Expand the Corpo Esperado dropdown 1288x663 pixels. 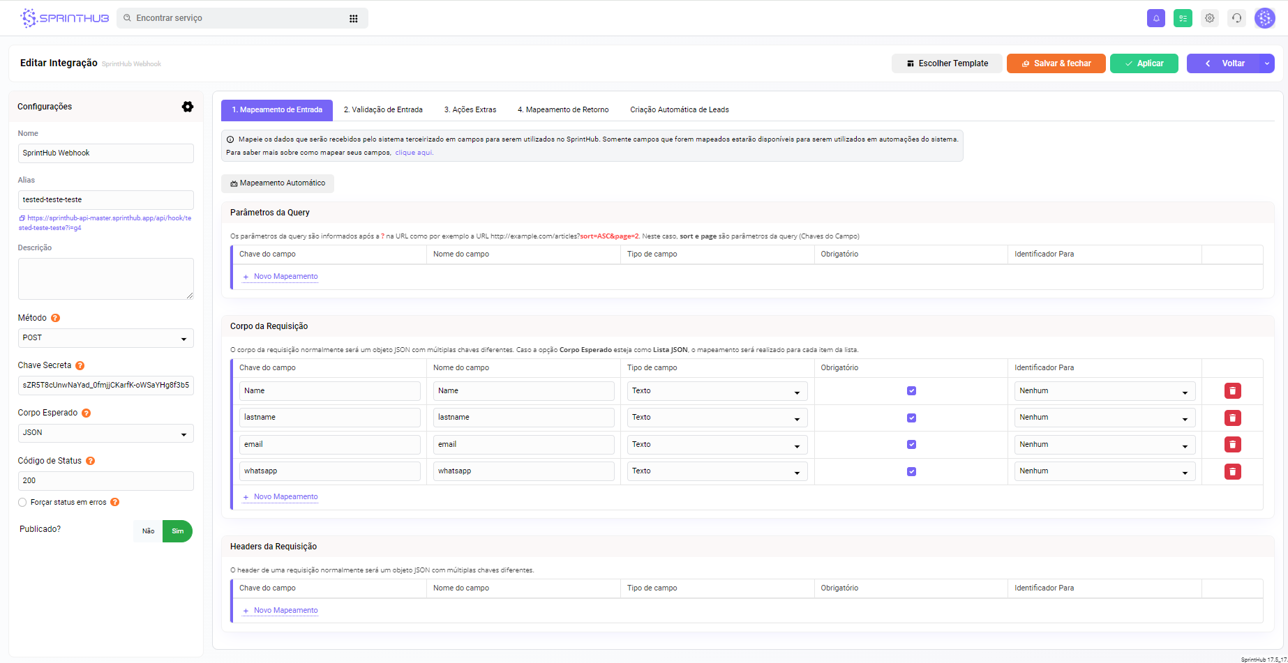point(105,433)
